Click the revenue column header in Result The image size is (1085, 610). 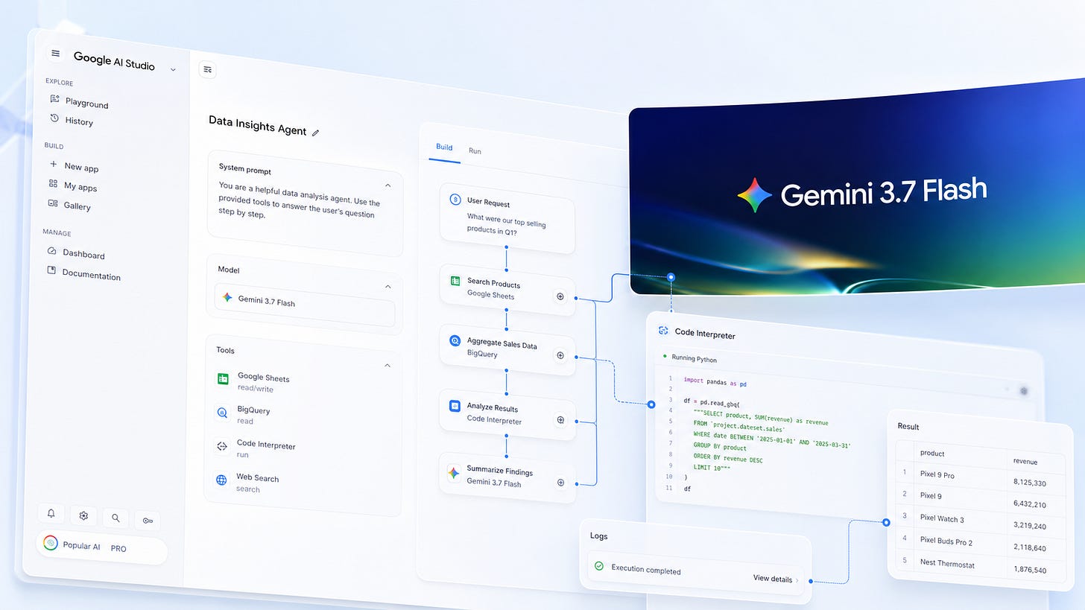1025,461
